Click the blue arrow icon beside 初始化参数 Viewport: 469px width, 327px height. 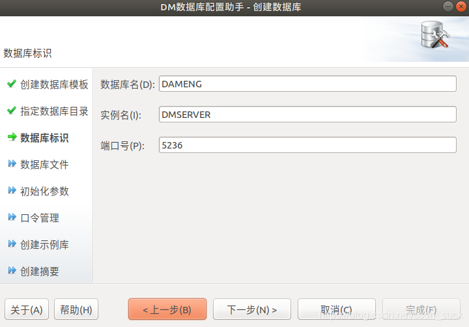pos(12,190)
